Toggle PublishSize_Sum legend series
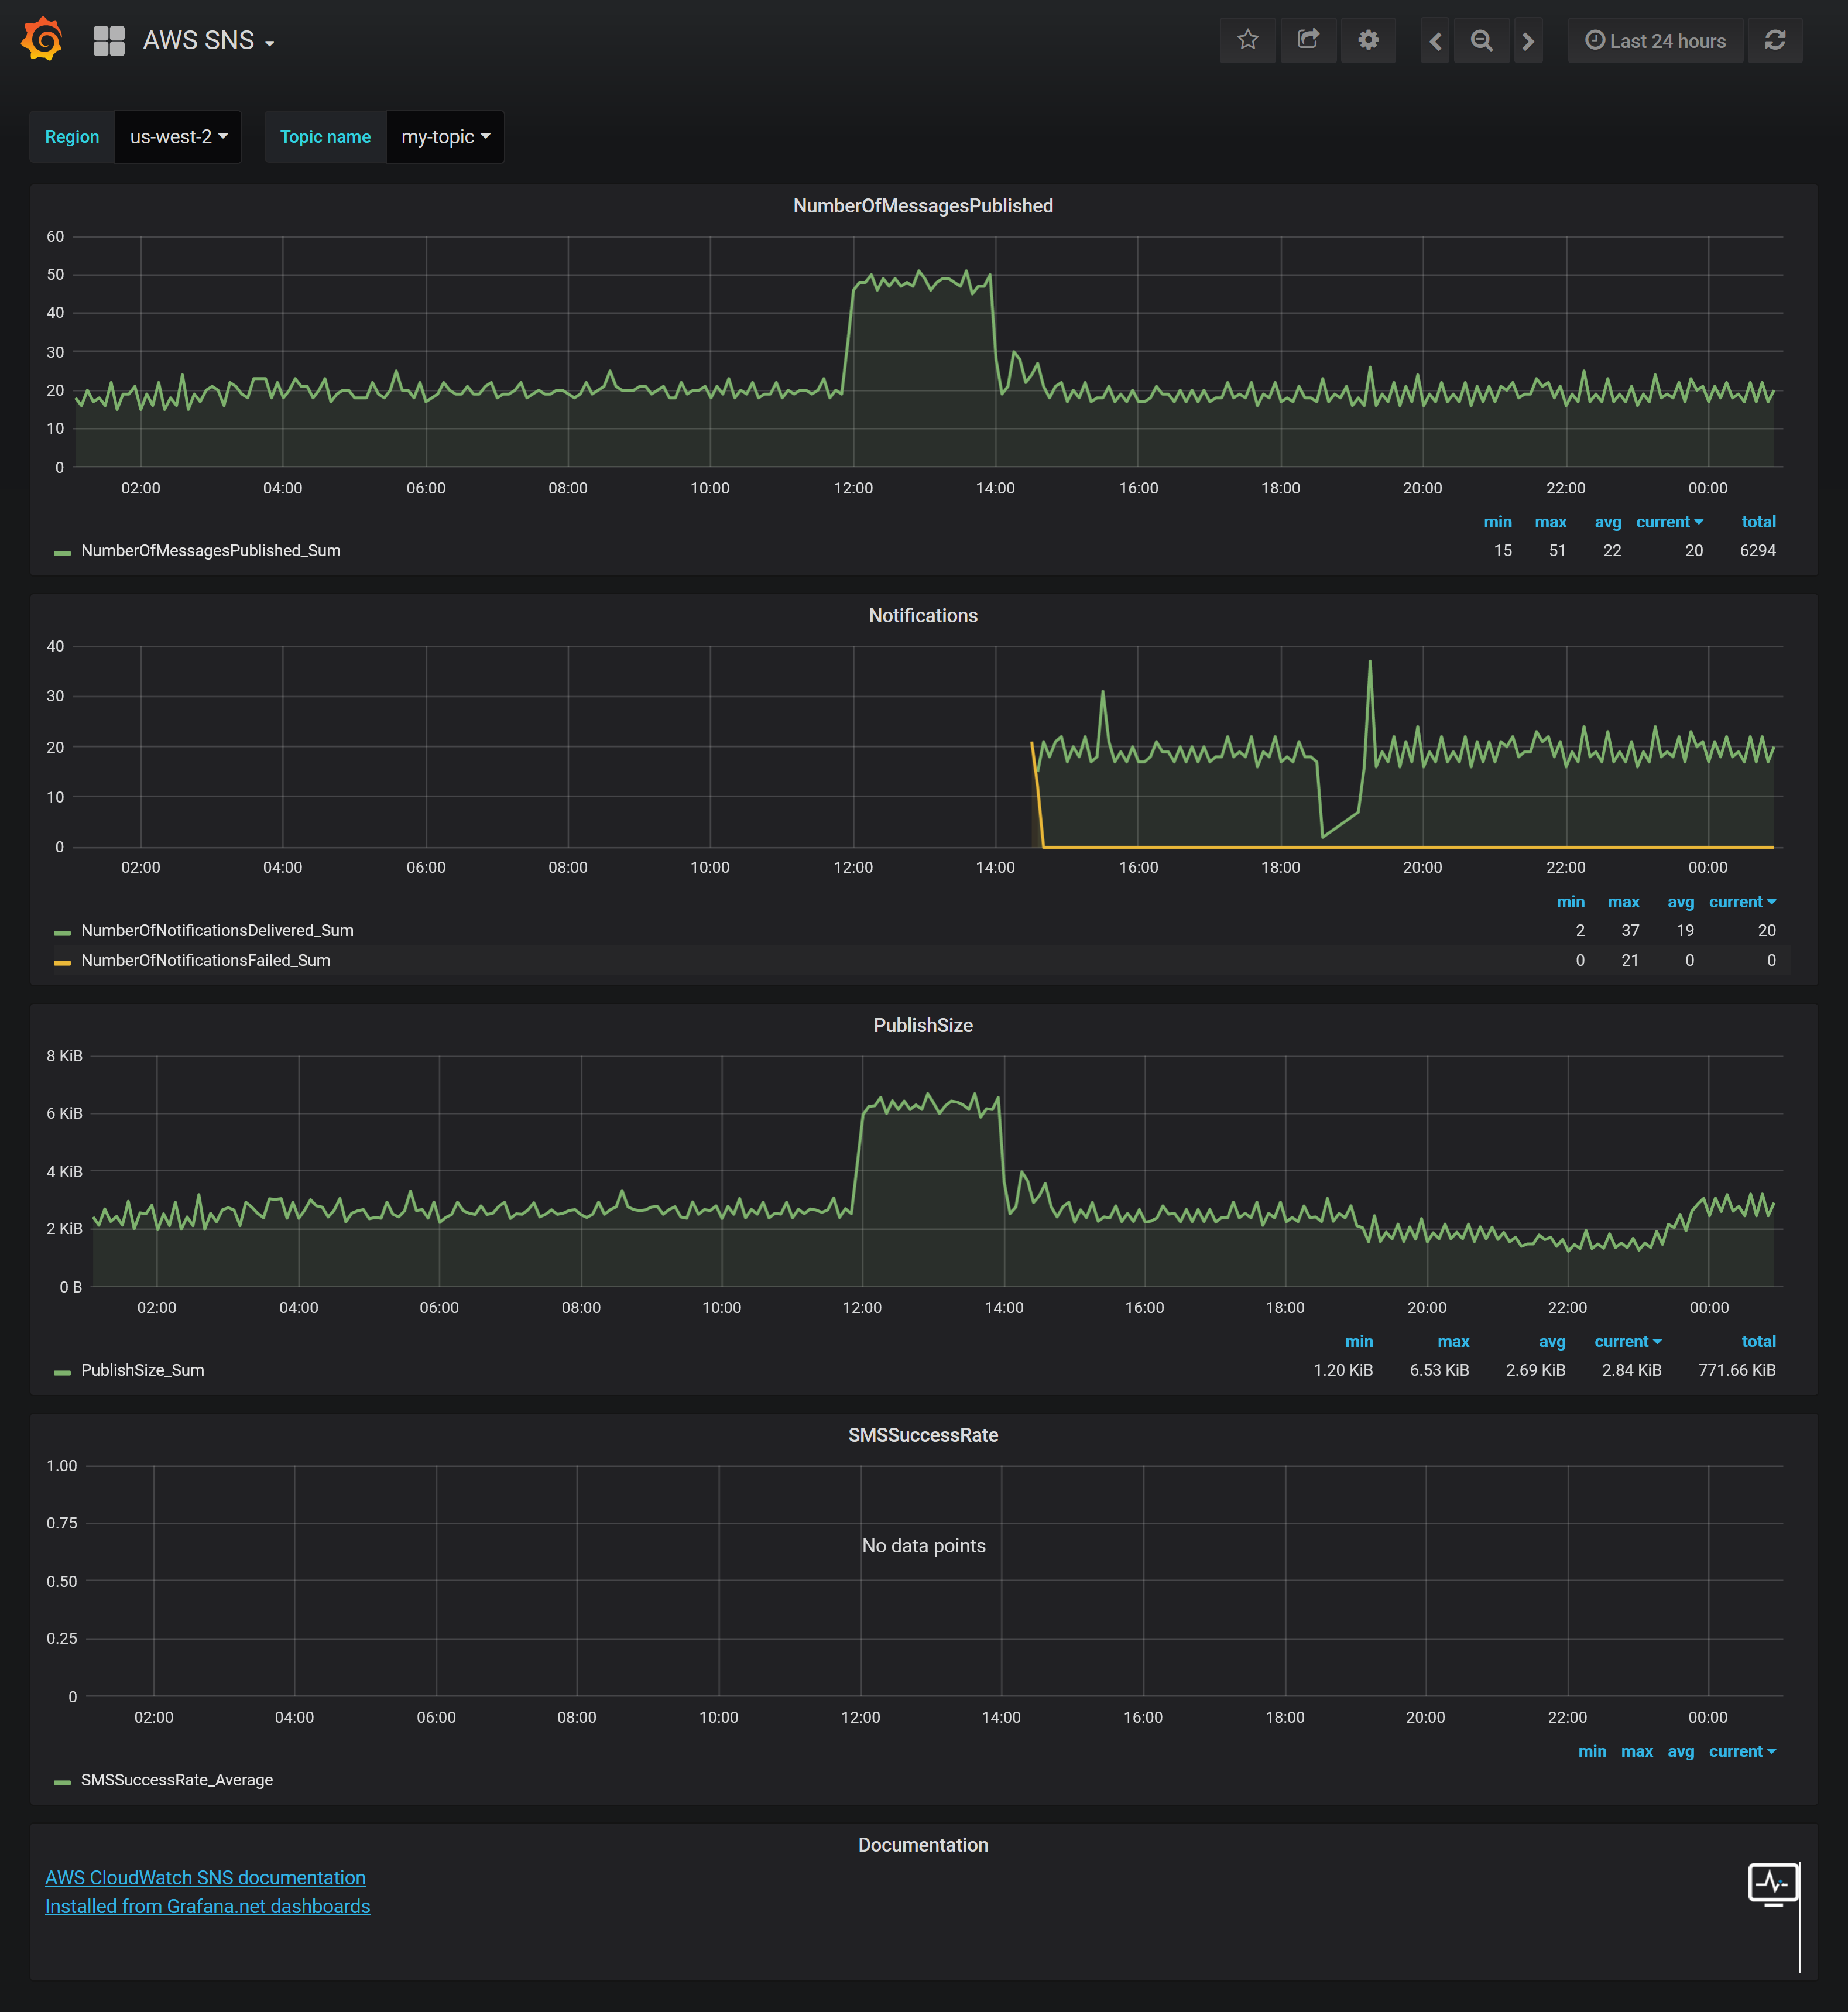The width and height of the screenshot is (1848, 2012). click(x=142, y=1370)
